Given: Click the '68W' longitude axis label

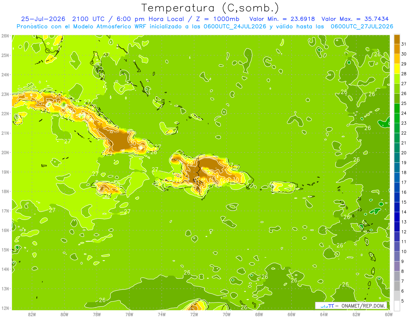Looking at the screenshot, I should 259,314.
